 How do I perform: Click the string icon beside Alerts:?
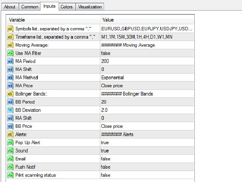coord(10,134)
